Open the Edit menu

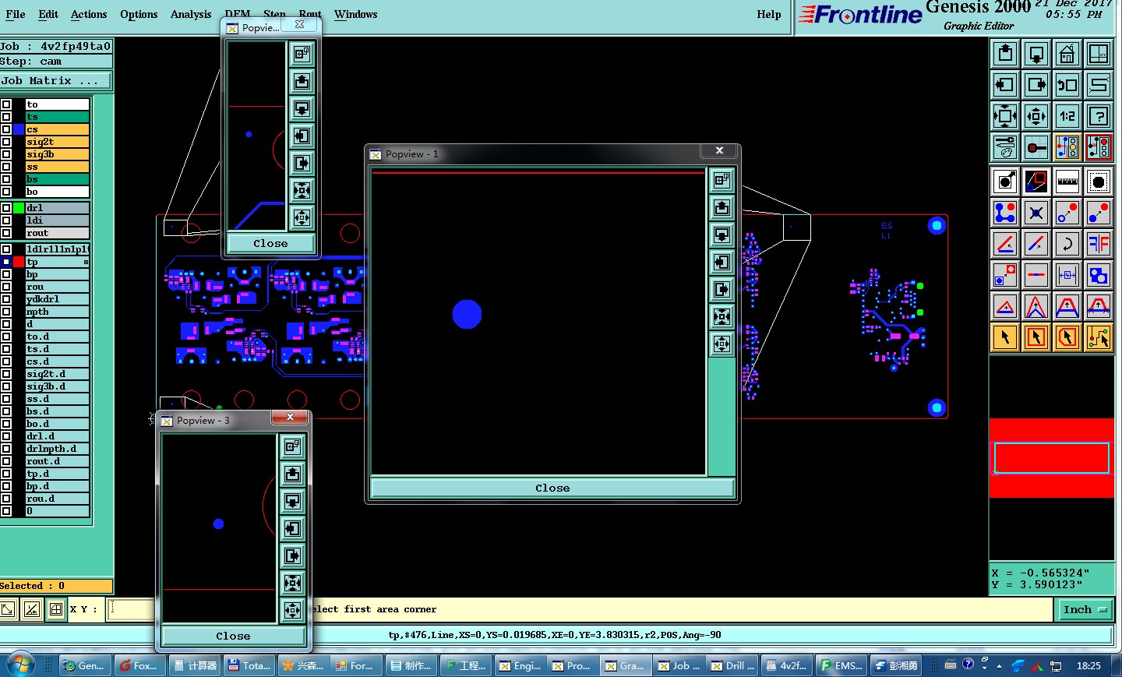(48, 14)
